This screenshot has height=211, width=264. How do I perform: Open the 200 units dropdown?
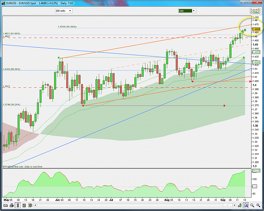coord(64,11)
